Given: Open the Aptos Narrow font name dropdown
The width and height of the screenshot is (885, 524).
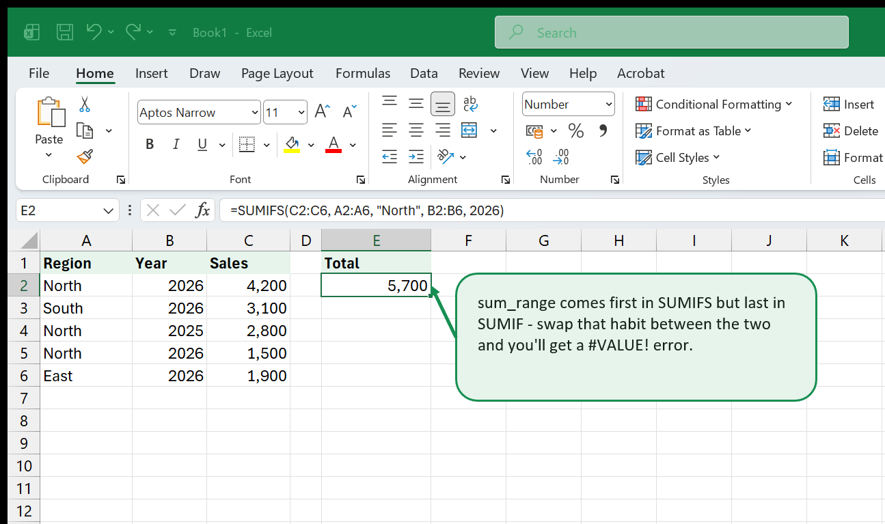Looking at the screenshot, I should click(x=255, y=113).
